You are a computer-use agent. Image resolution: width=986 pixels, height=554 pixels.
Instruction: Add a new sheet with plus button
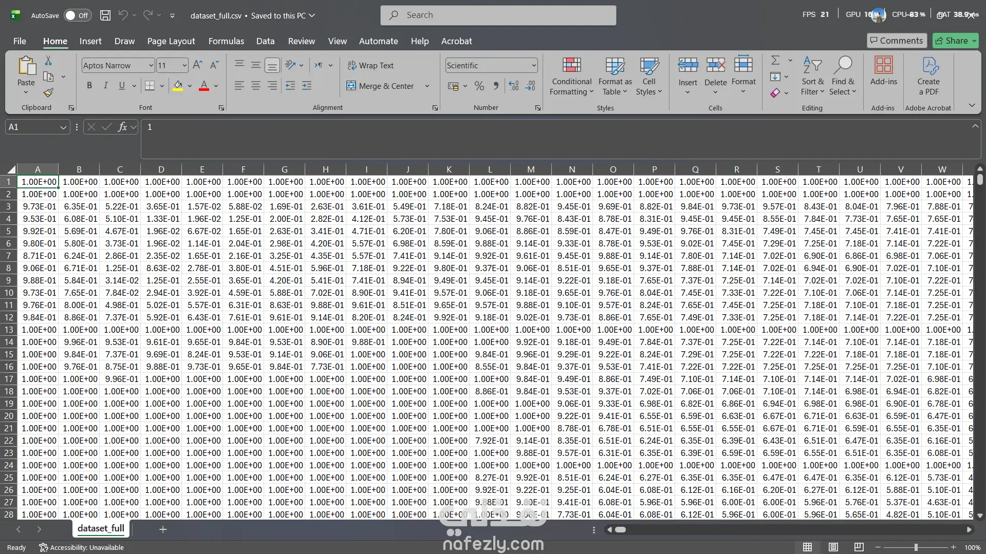click(163, 529)
